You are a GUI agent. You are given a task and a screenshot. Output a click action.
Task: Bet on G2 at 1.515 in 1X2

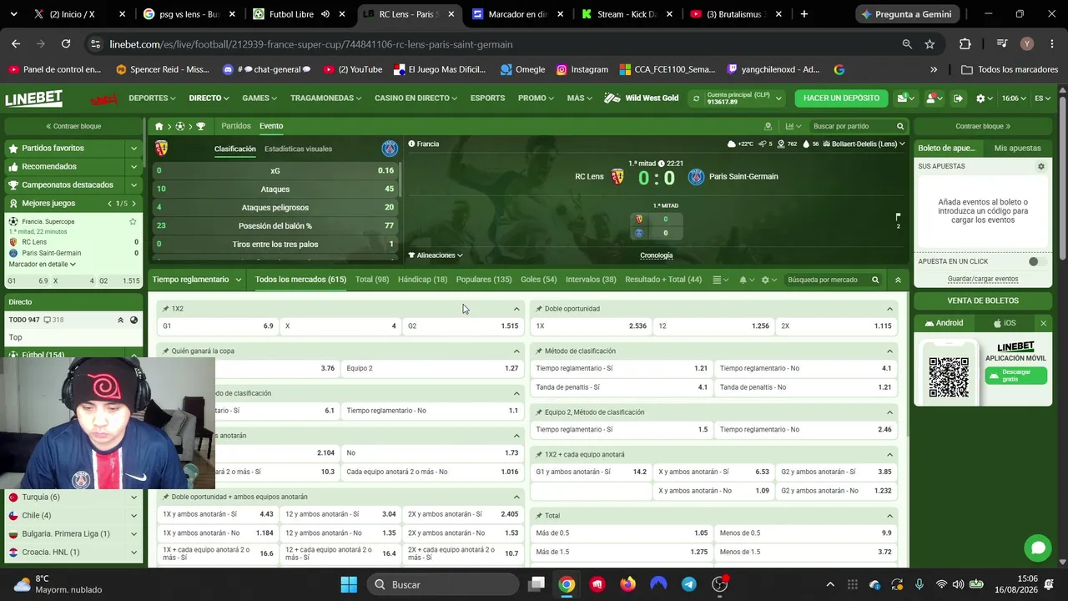(463, 326)
